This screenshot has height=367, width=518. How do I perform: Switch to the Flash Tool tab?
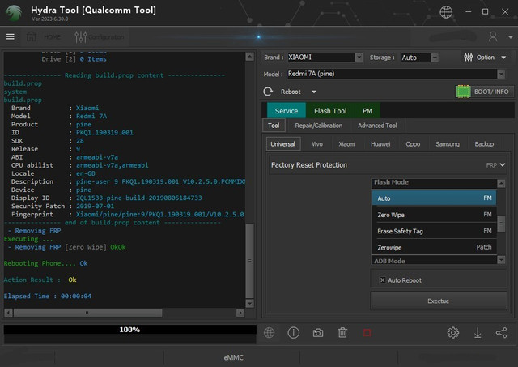(330, 111)
